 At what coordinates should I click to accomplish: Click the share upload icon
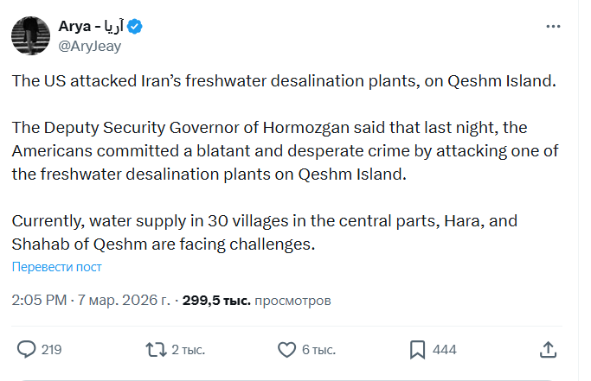pos(547,349)
